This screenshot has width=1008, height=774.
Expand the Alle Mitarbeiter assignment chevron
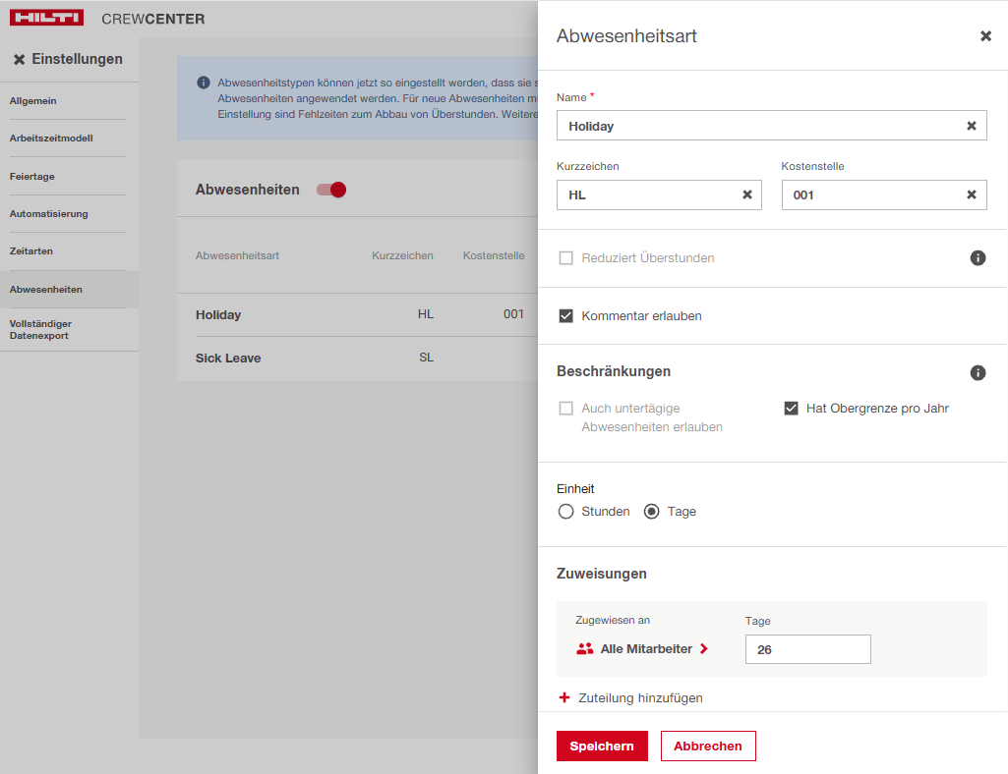pyautogui.click(x=704, y=649)
